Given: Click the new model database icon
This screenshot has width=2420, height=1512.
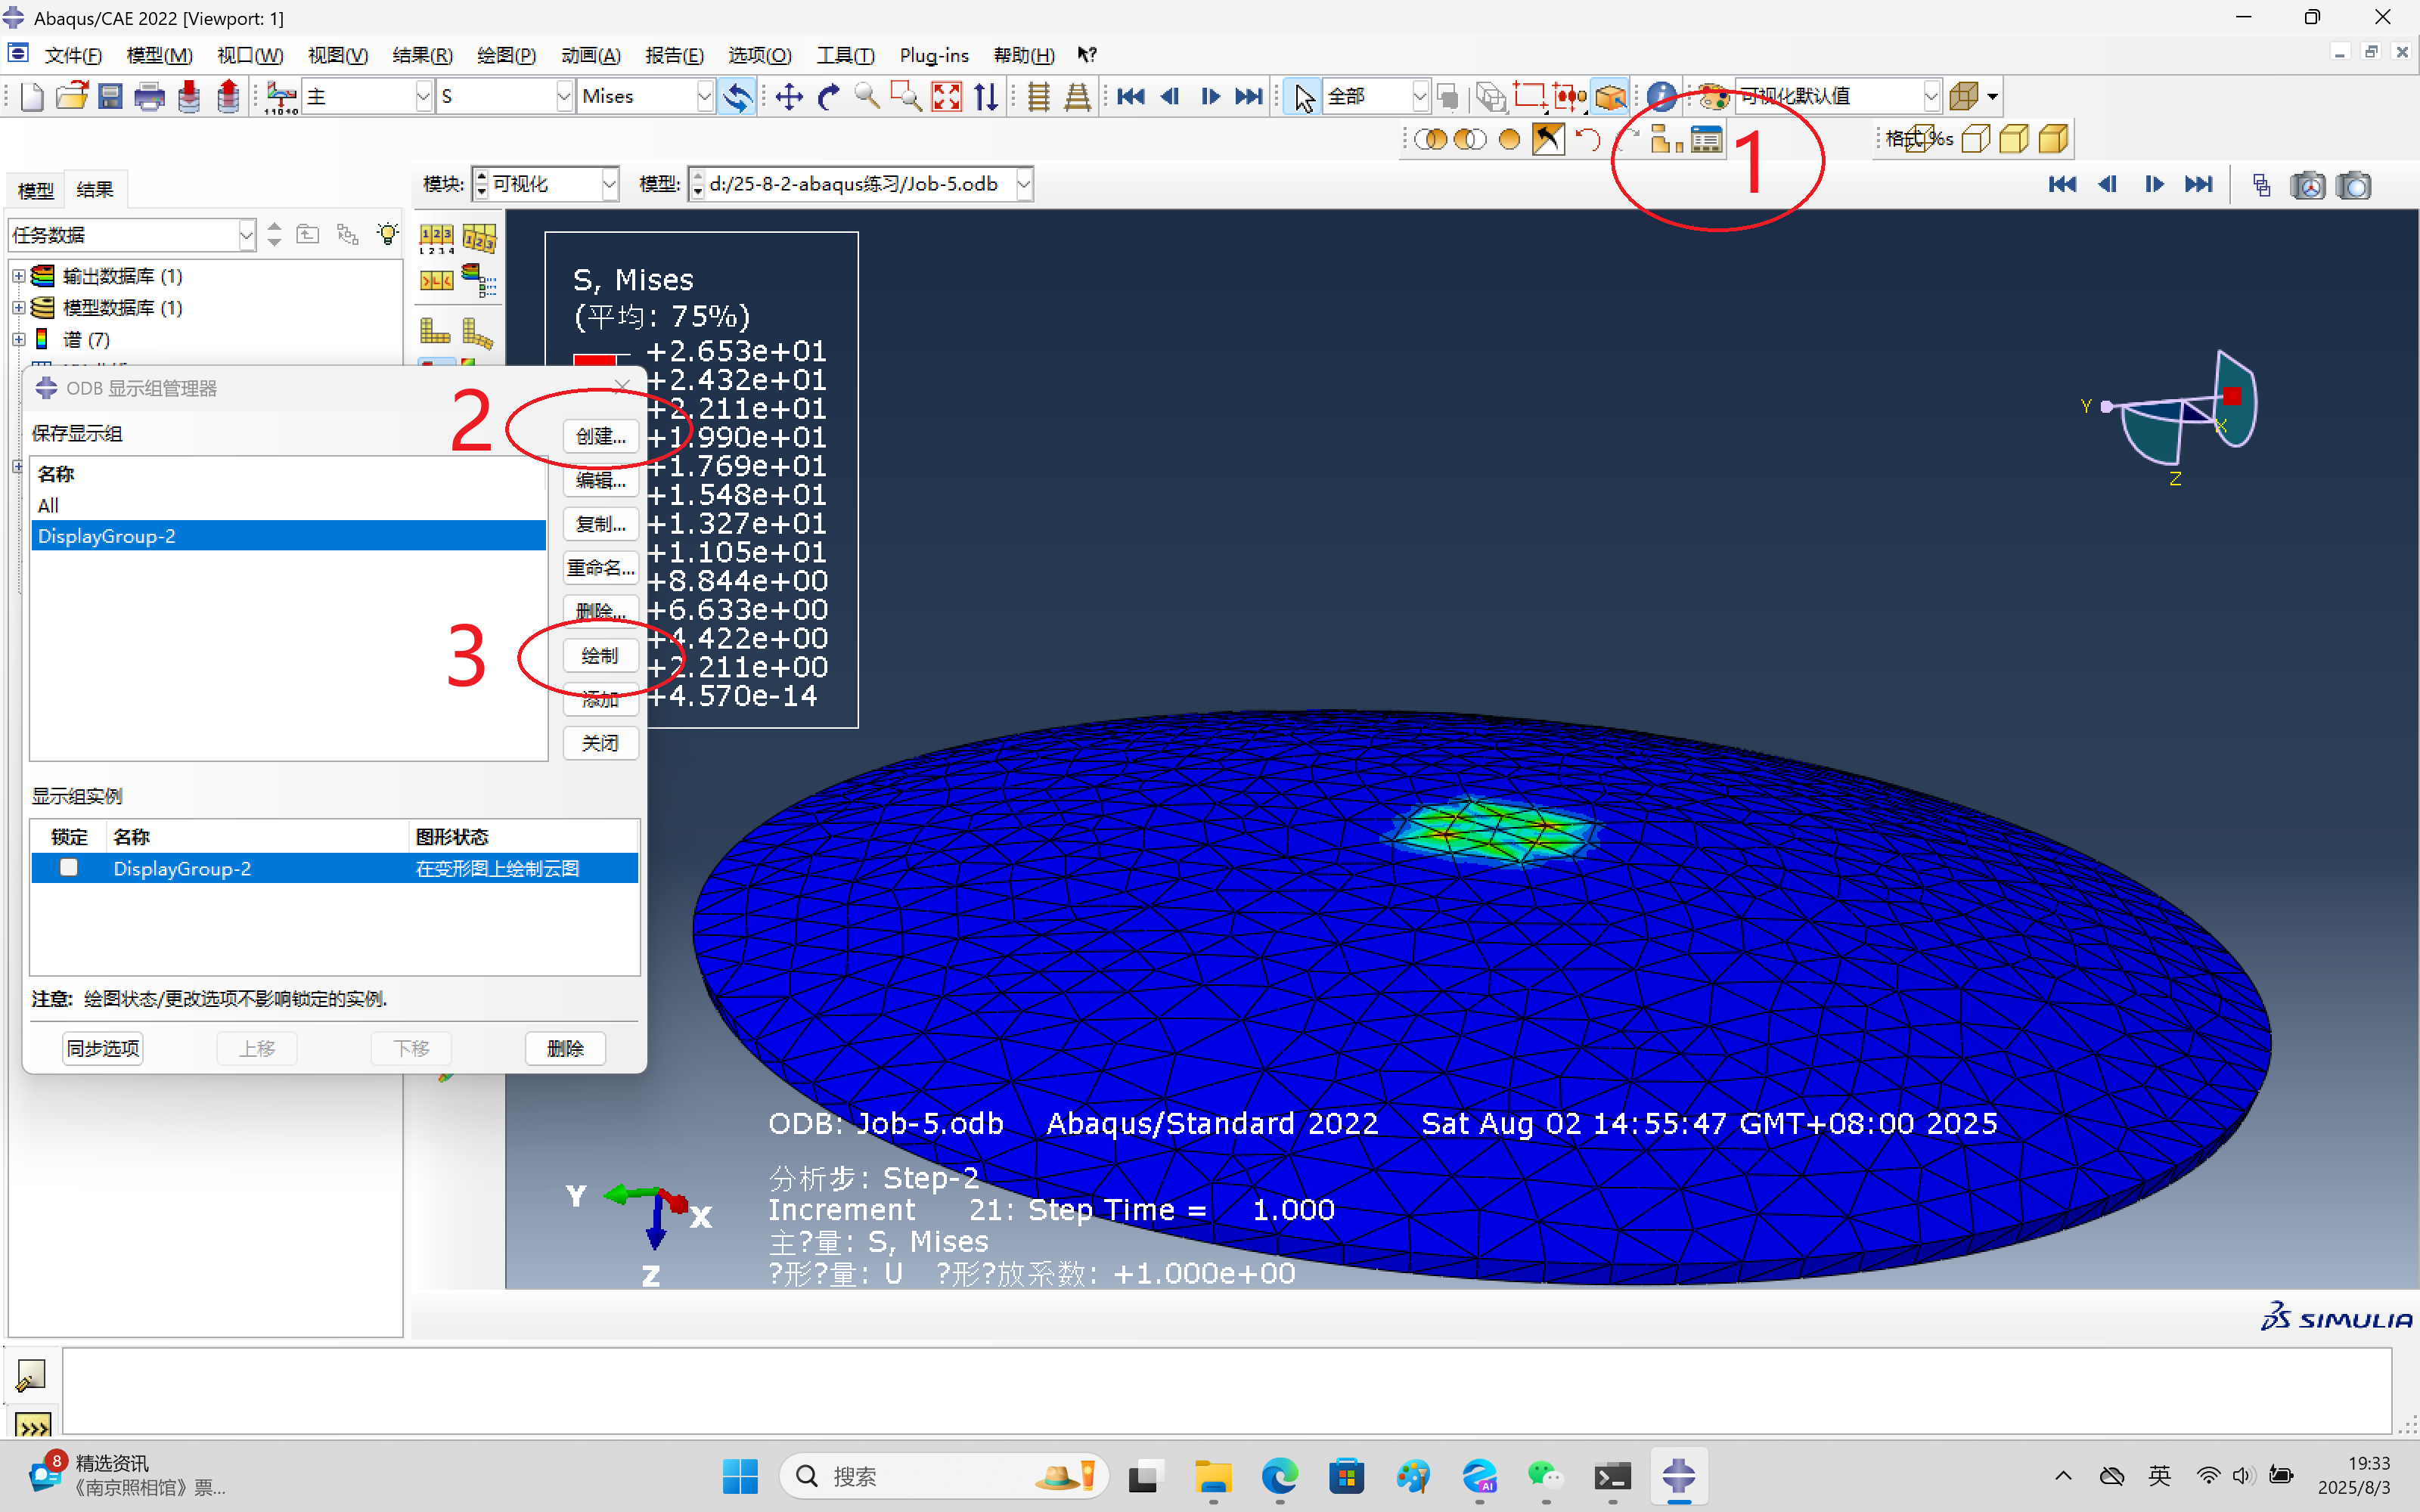Looking at the screenshot, I should coord(31,97).
